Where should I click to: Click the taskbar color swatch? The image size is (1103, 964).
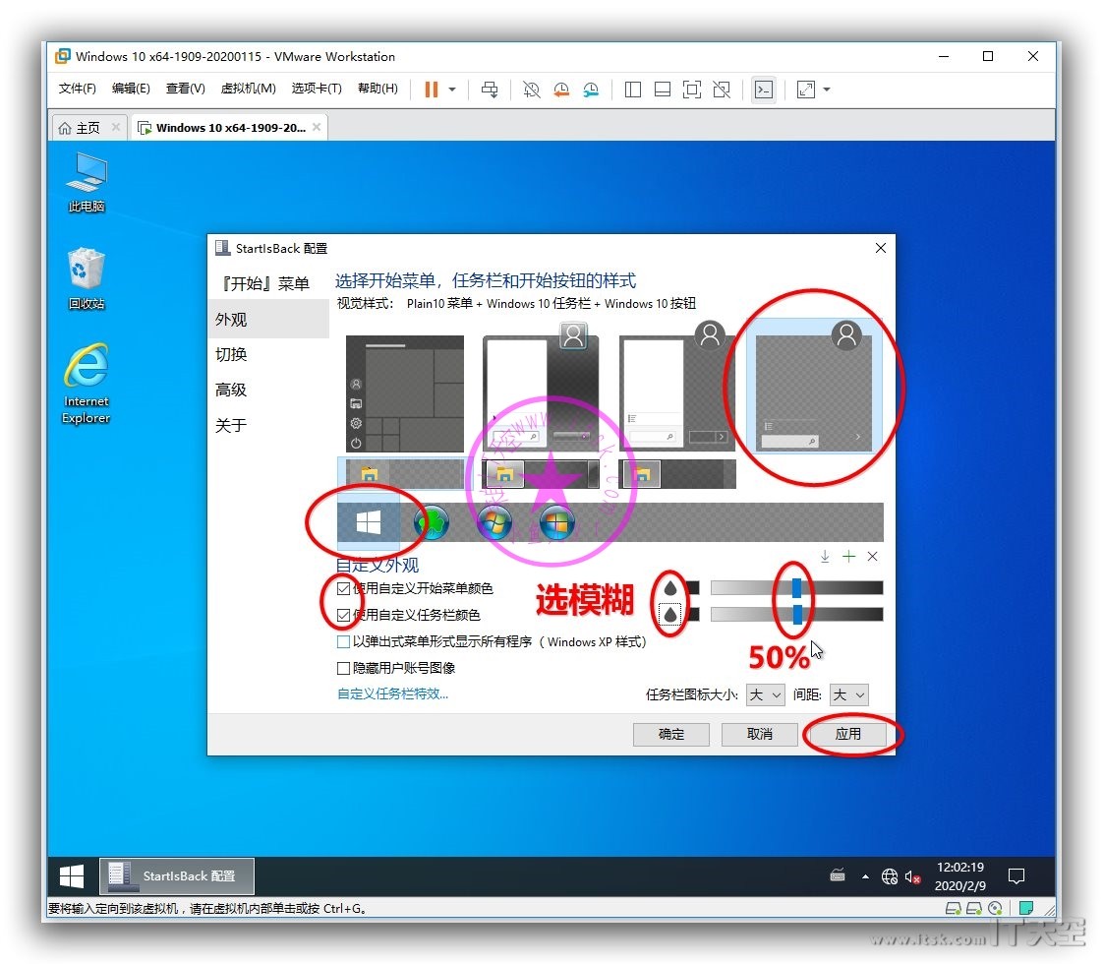[693, 614]
